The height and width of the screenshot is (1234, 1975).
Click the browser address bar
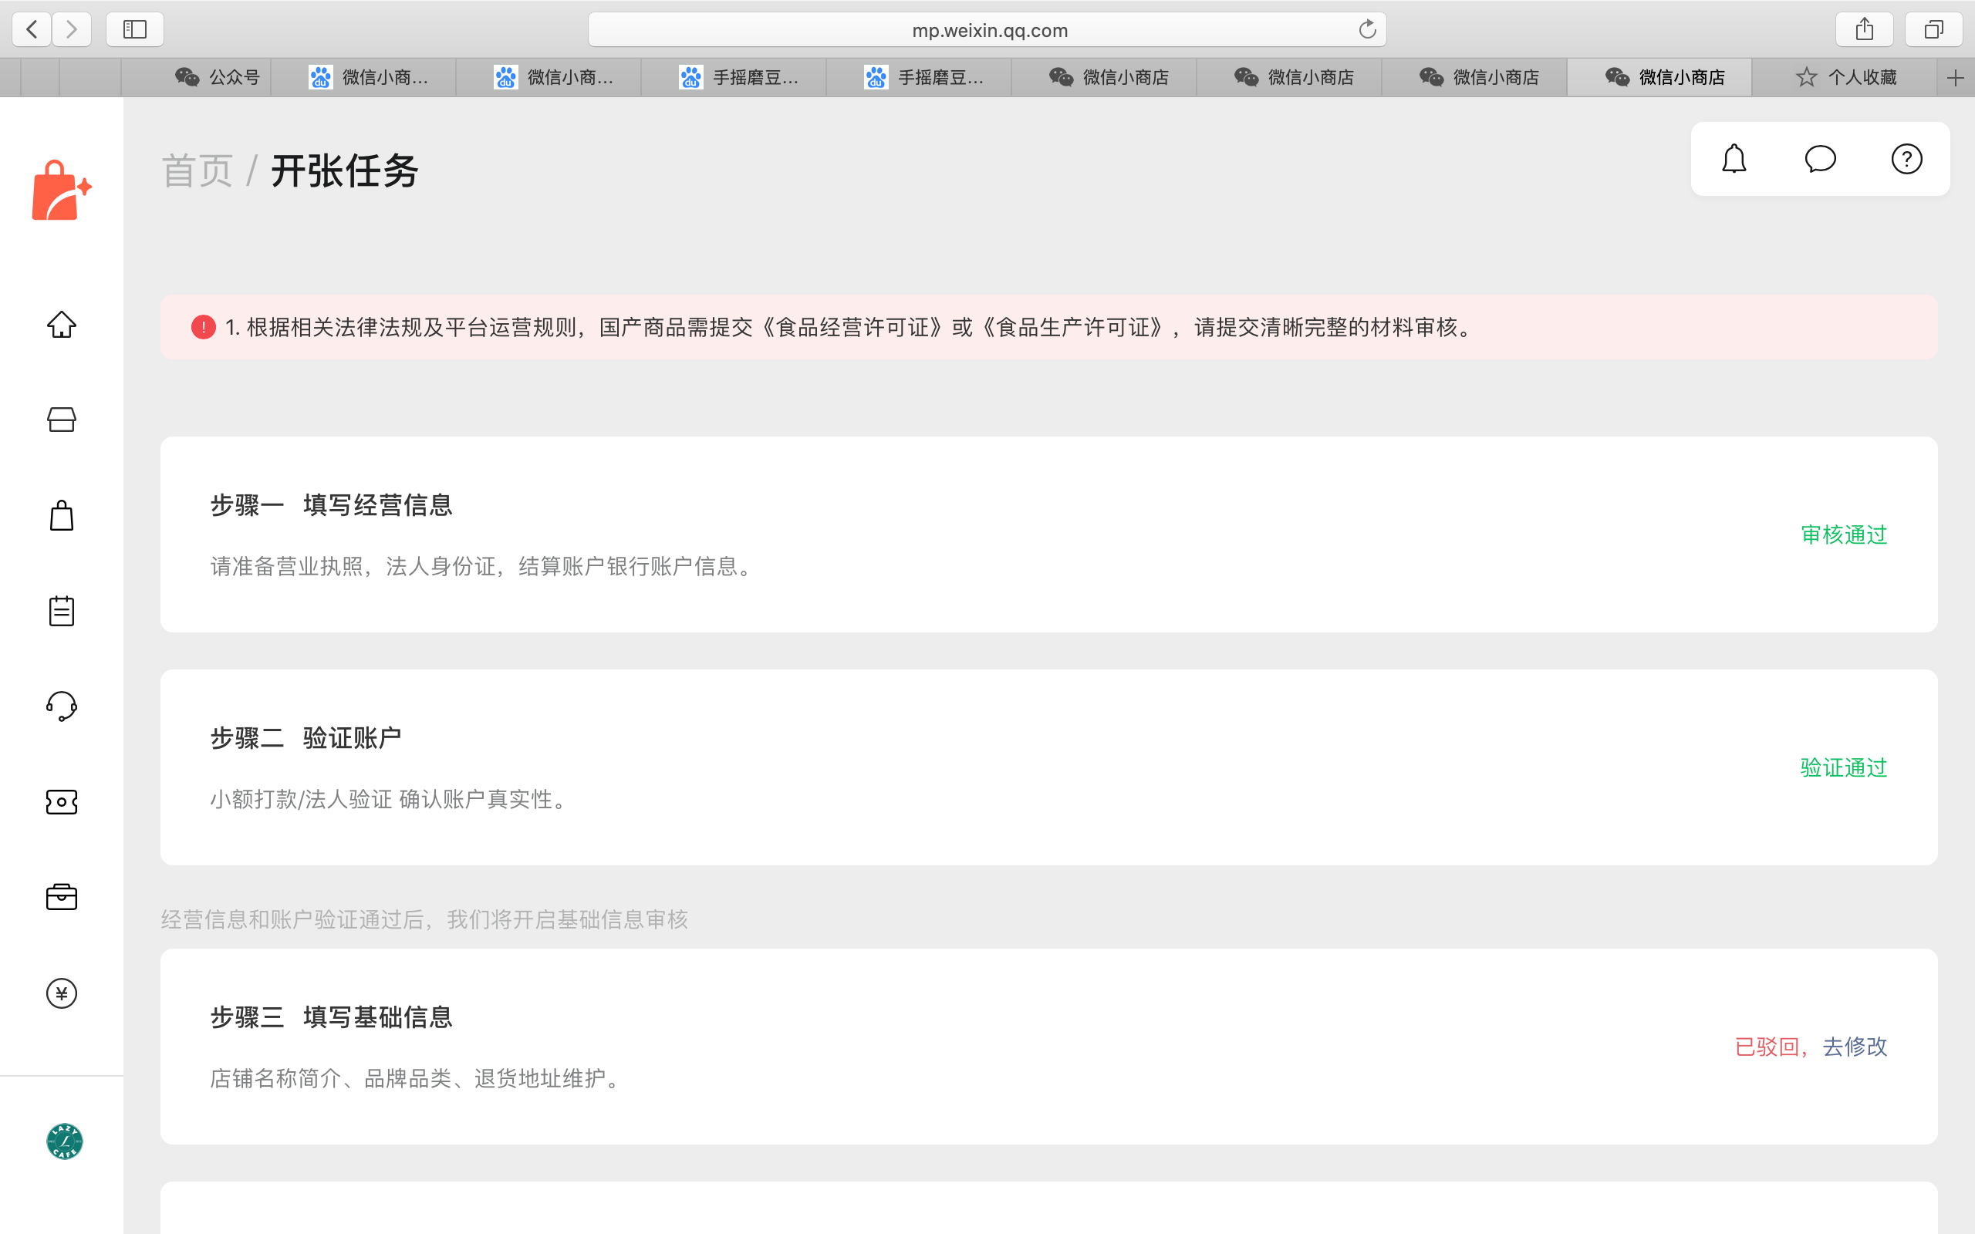tap(987, 30)
